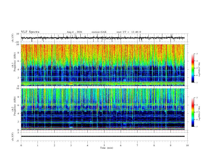The height and width of the screenshot is (163, 211).
Task: Click the Aug.4, 2026 date label
Action: 74,32
